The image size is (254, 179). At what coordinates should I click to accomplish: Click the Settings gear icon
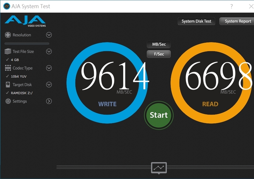pyautogui.click(x=8, y=101)
